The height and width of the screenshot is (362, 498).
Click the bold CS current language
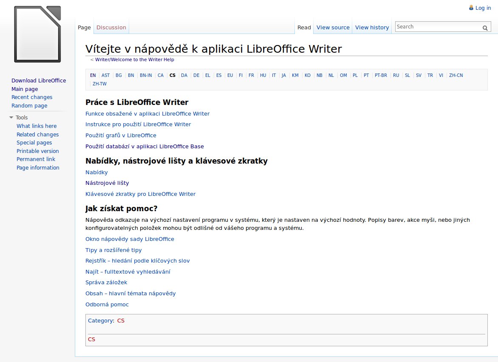click(x=173, y=75)
